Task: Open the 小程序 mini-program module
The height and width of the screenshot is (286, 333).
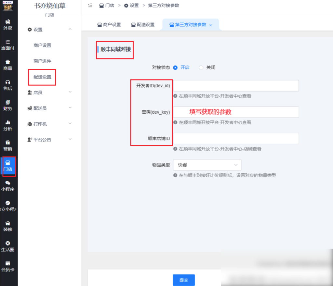Action: pos(8,185)
